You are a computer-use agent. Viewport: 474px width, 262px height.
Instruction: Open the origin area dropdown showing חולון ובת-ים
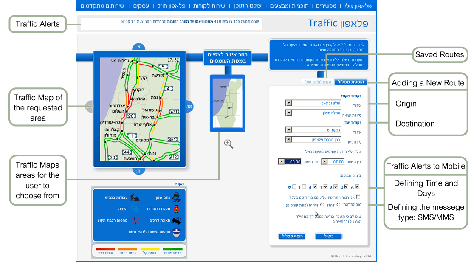point(289,103)
